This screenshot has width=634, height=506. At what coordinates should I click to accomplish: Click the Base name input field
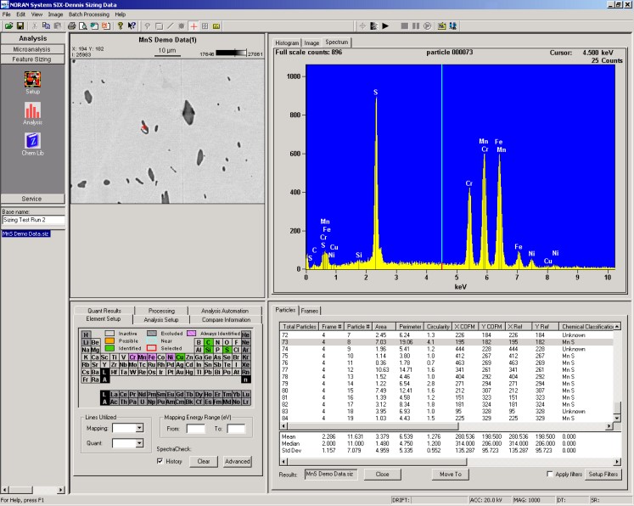click(x=33, y=220)
